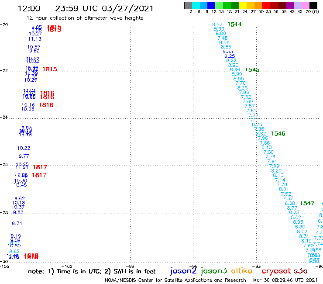Click the -102 longitude axis label
The image size is (323, 284).
(67, 266)
